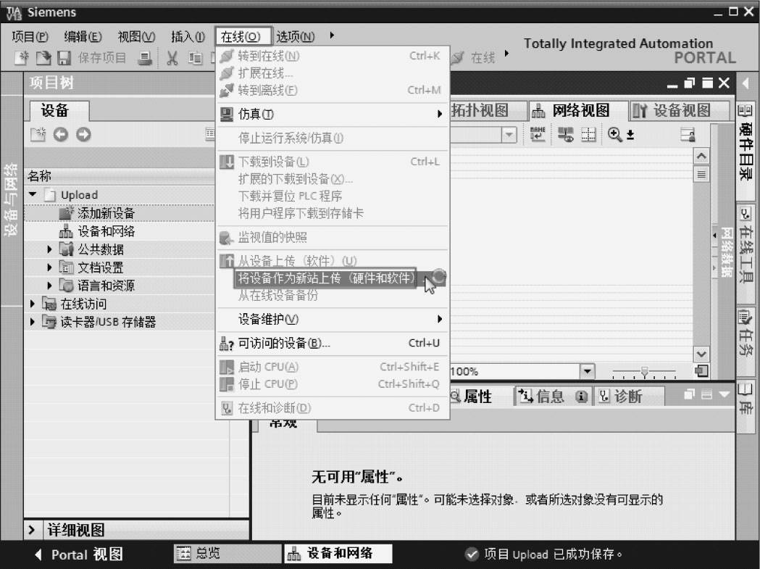Click the NAME assign device name icon

(538, 134)
